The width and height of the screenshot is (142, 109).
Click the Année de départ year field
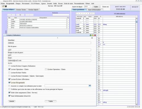(x=87, y=6)
